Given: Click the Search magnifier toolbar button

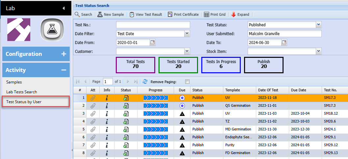Looking at the screenshot, I should pyautogui.click(x=77, y=14).
